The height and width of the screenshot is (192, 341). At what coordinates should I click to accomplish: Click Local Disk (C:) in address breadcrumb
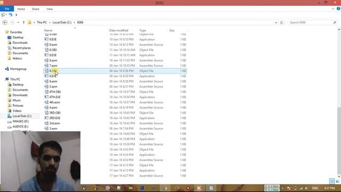pyautogui.click(x=62, y=22)
